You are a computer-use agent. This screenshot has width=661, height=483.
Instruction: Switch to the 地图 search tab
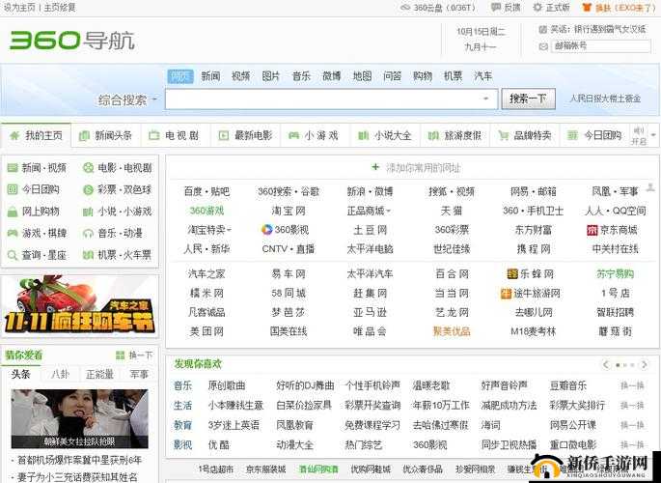(362, 76)
